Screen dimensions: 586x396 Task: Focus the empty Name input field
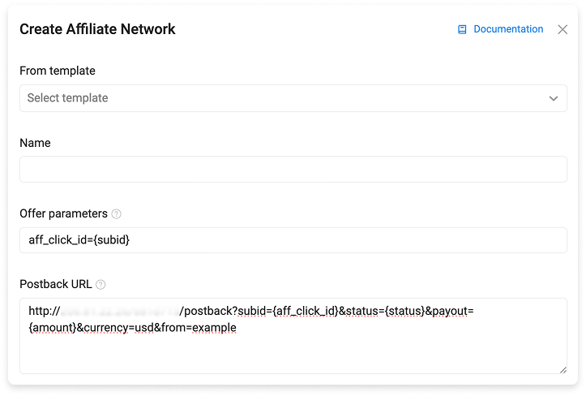(293, 169)
